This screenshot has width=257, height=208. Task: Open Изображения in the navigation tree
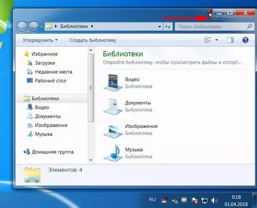click(51, 125)
